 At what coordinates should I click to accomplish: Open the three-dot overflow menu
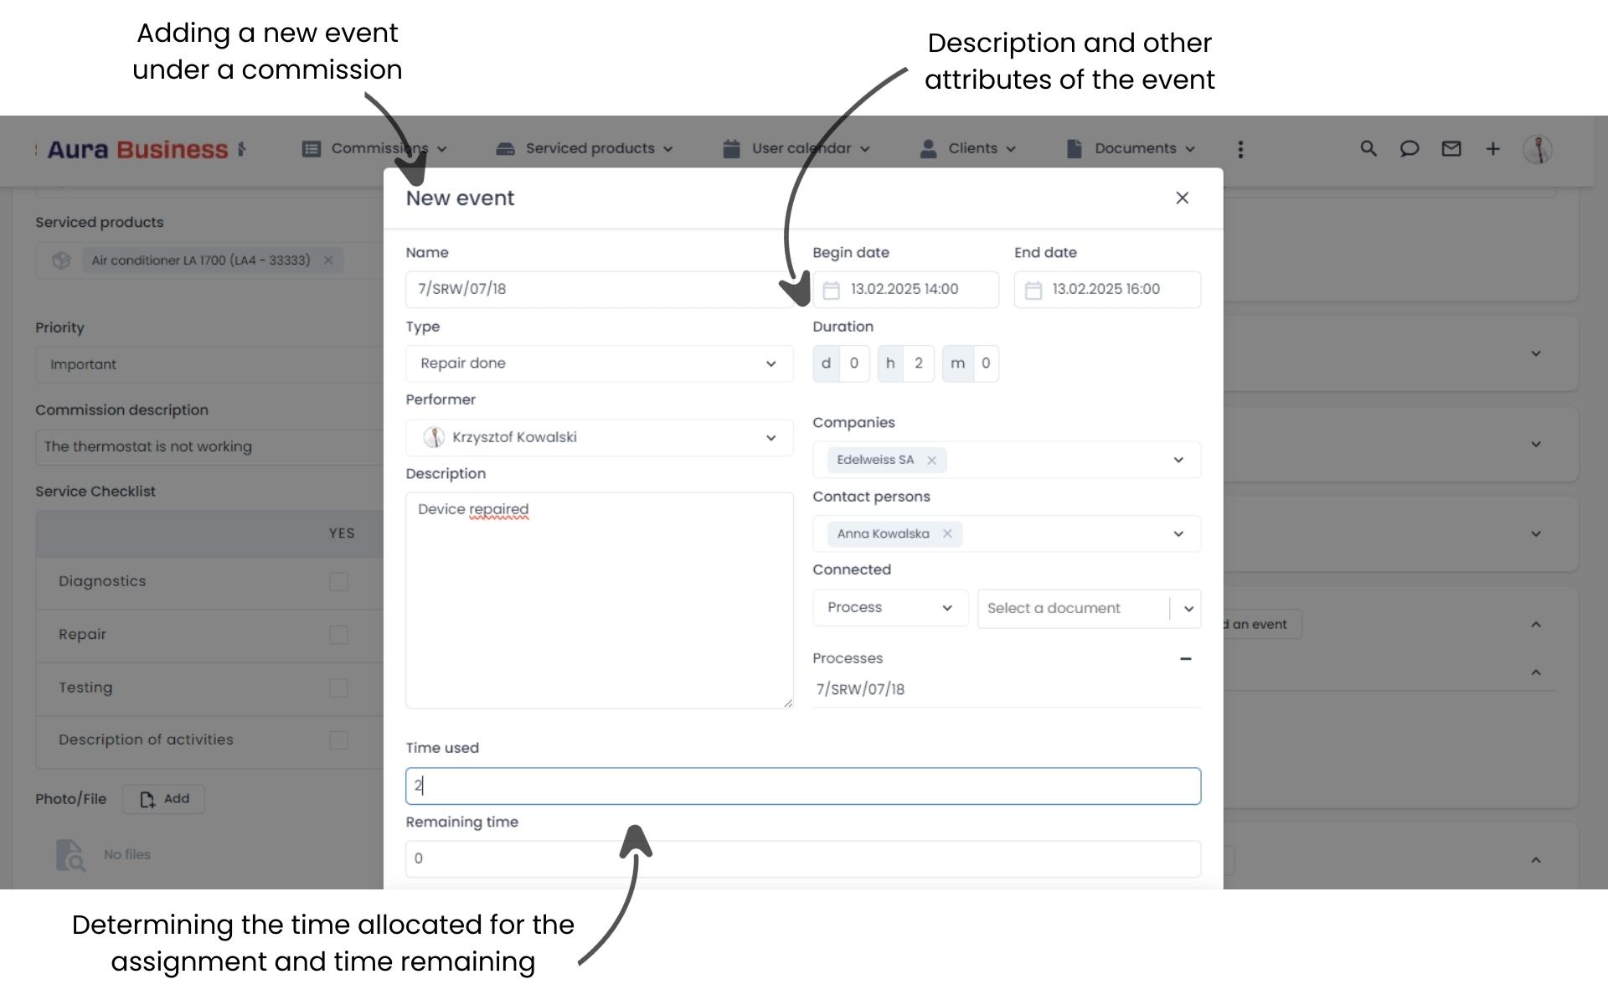(1240, 149)
